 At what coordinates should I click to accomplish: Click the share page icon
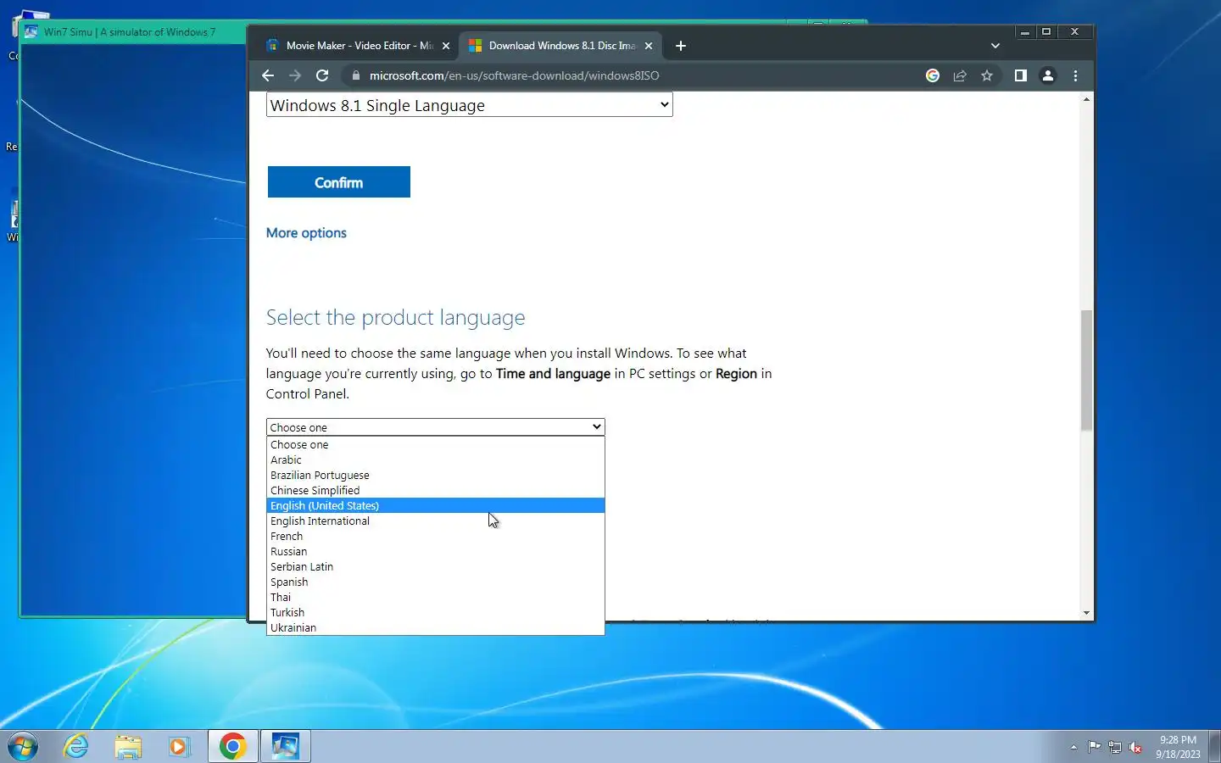tap(960, 75)
